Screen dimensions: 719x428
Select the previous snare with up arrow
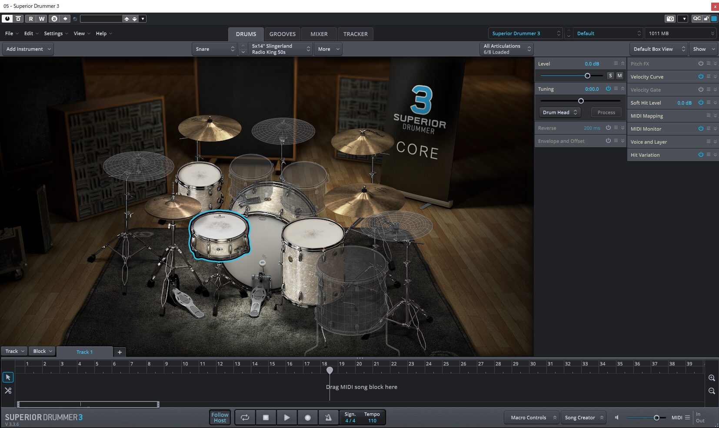click(x=243, y=46)
